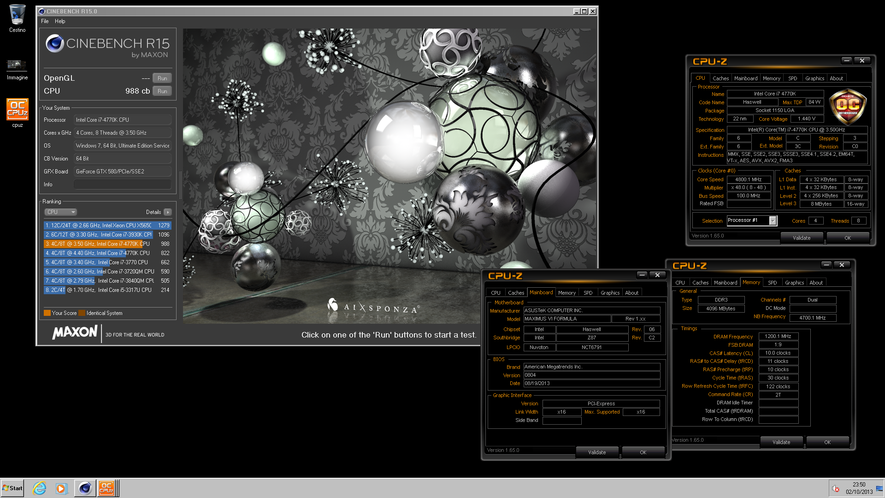Switch to SPD tab in Mainboard CPU-Z window
Viewport: 885px width, 498px height.
(588, 293)
